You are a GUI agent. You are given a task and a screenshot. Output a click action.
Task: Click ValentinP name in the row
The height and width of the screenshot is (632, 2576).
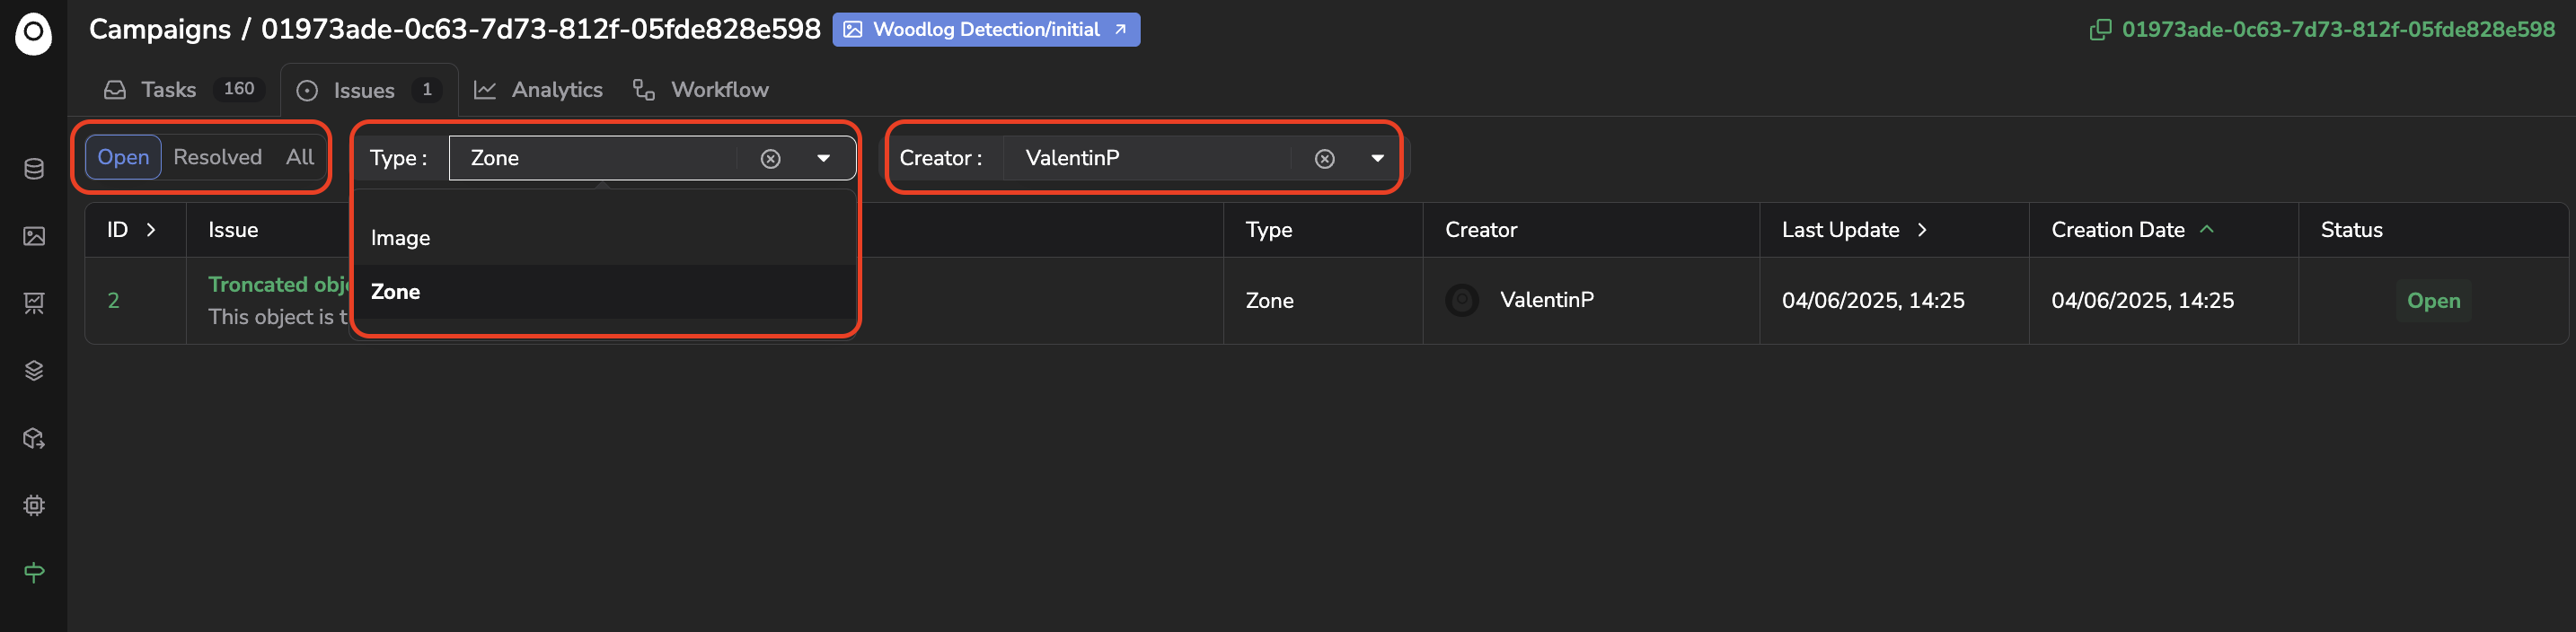[1546, 300]
